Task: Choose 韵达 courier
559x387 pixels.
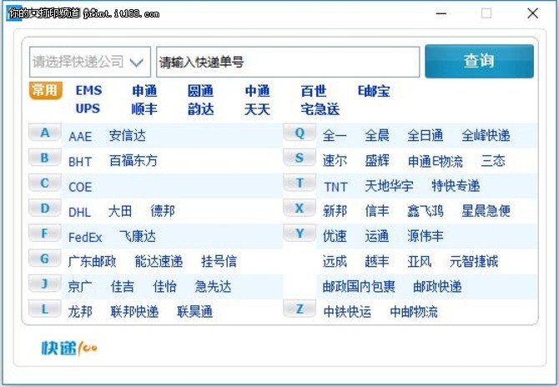Action: pos(201,108)
